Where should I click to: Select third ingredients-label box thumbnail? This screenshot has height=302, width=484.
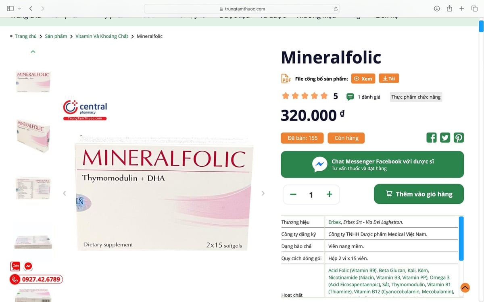33,188
